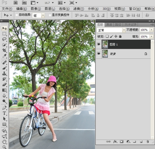This screenshot has width=155, height=149.
Task: Open the 滤镜(T) menu
Action: point(79,9)
